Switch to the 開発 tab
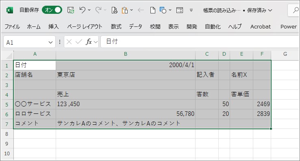Screen dimensions: 300x161 pyautogui.click(x=192, y=26)
